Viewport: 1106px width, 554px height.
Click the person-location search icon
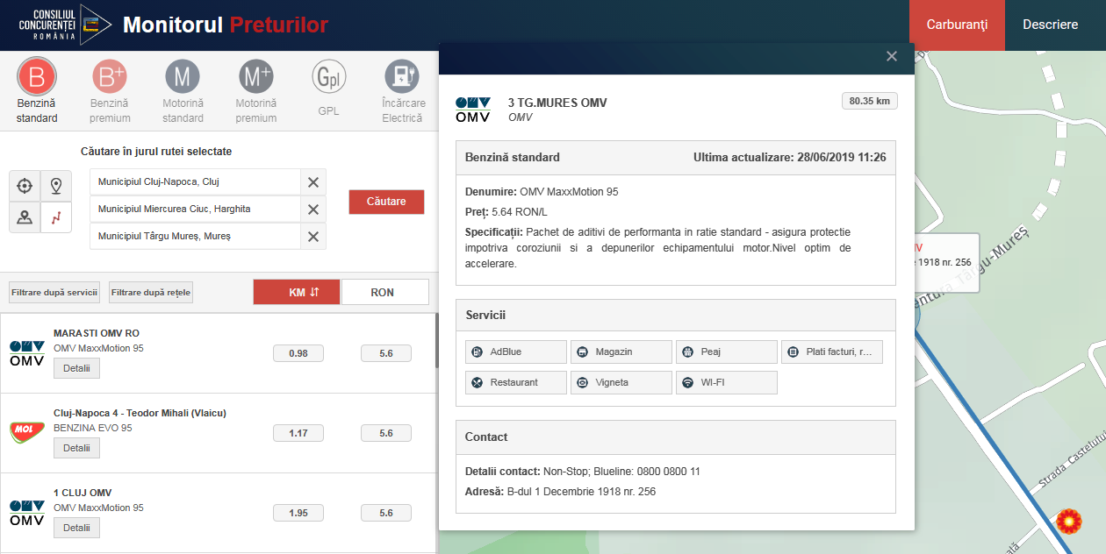point(25,217)
